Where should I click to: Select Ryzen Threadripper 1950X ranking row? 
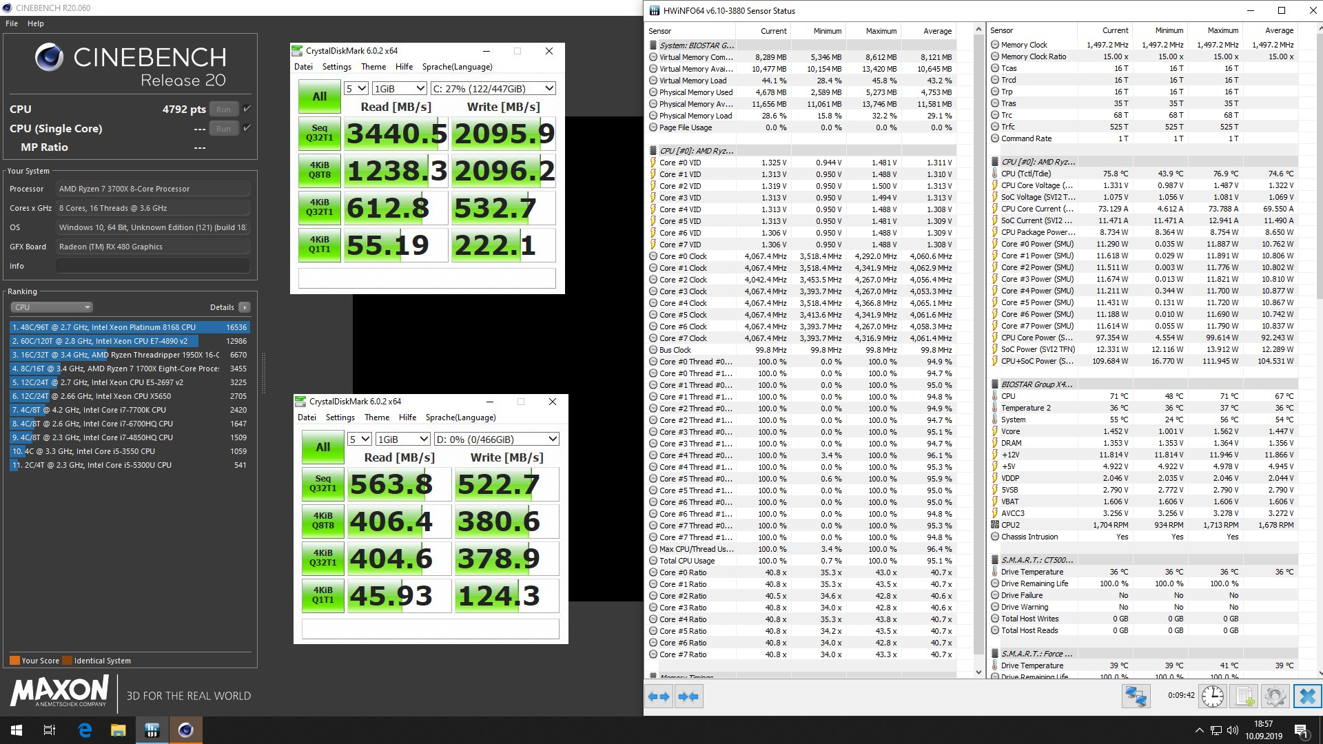coord(130,355)
